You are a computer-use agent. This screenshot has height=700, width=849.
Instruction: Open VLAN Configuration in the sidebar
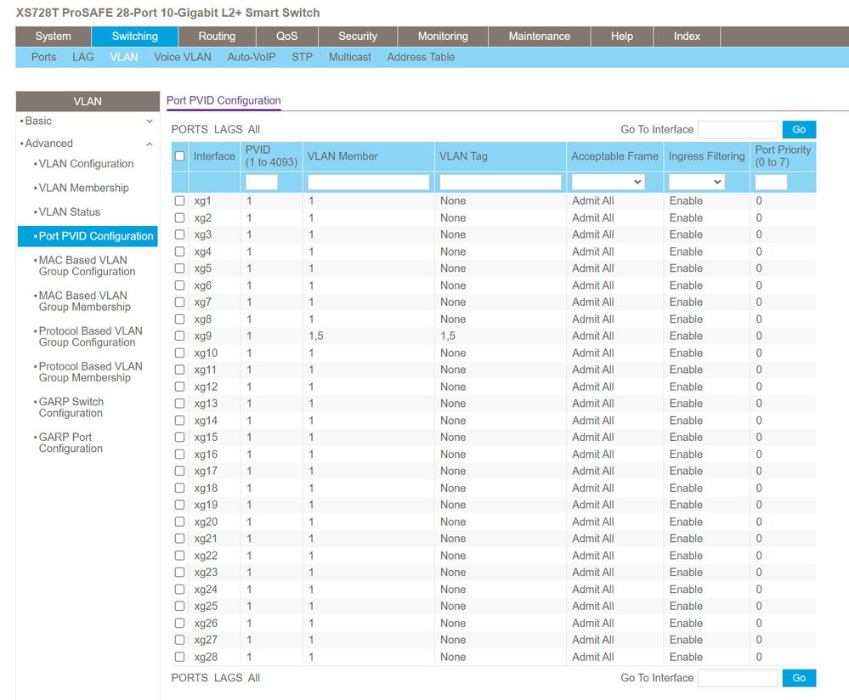86,163
